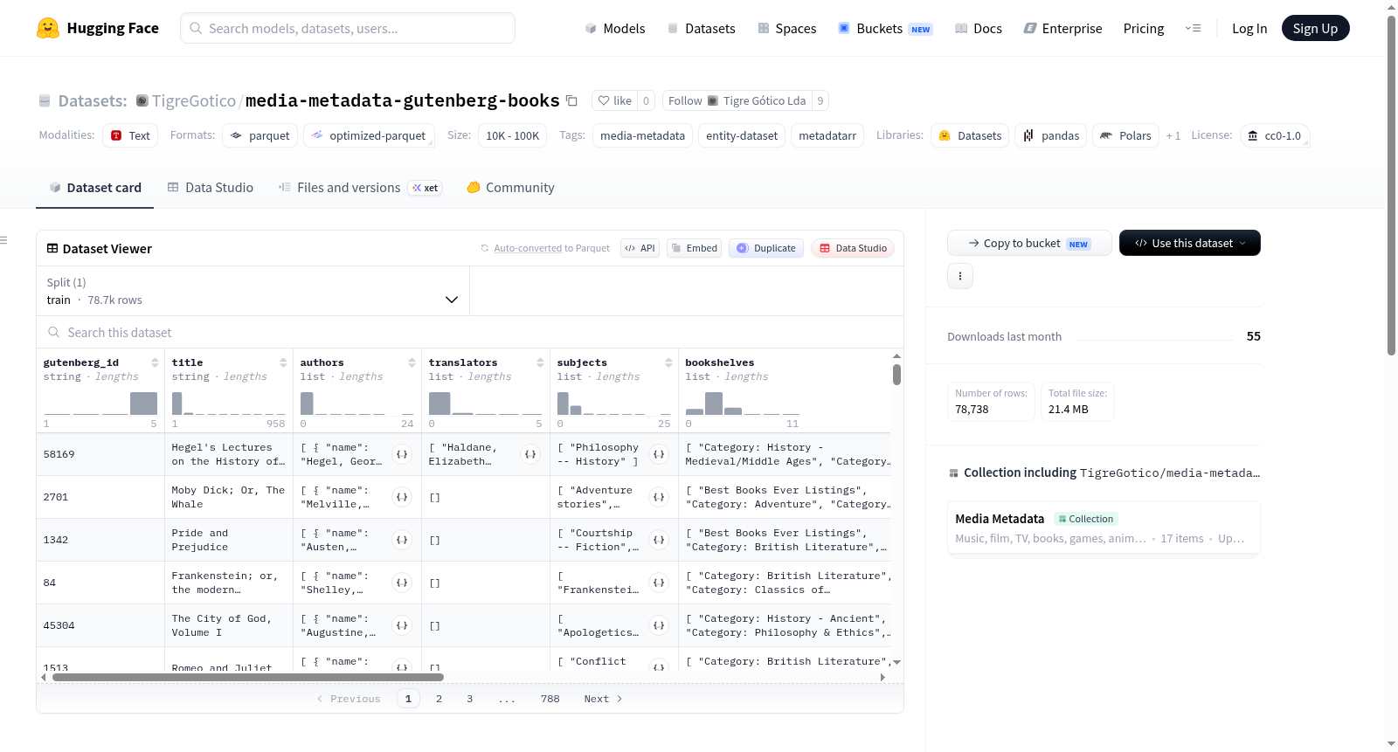Expand JSON braces icon in Hegel authors cell

point(402,454)
